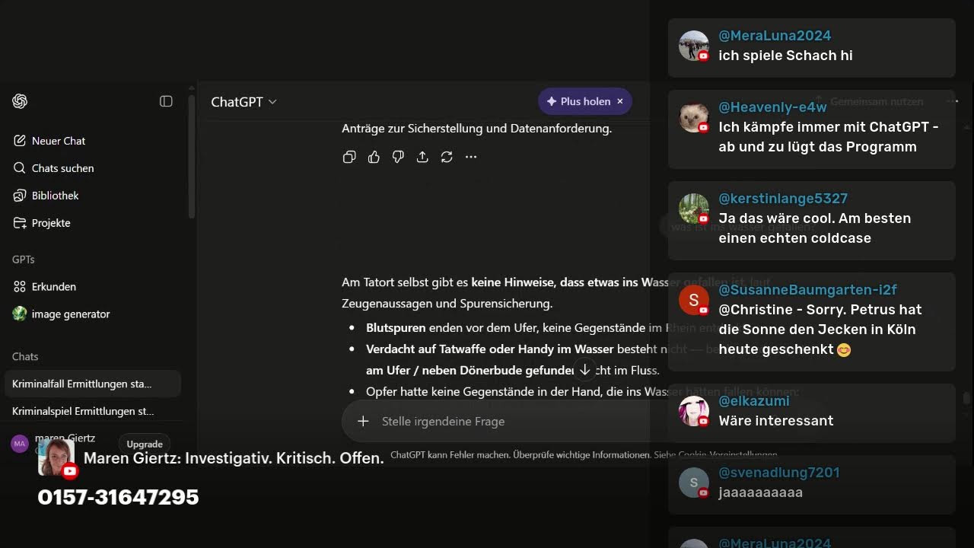Collapse the sidebar with the panel toggle icon
This screenshot has height=548, width=974.
(166, 101)
